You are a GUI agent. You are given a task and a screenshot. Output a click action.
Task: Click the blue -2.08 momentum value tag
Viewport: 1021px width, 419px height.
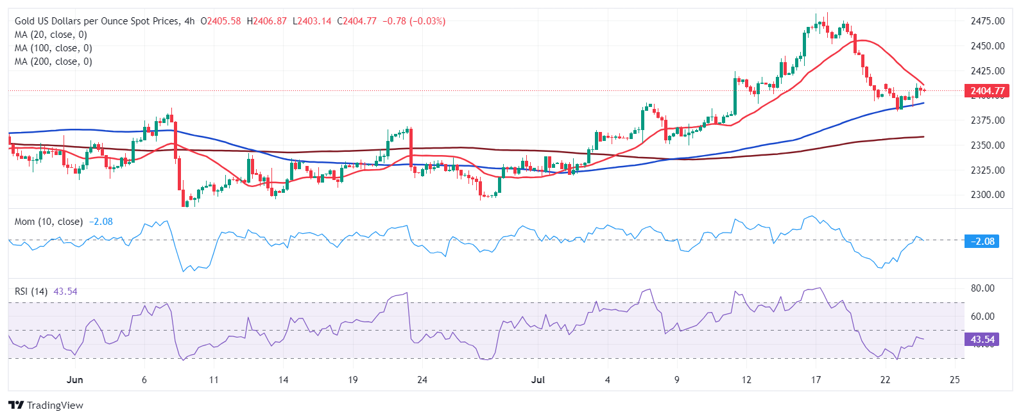(x=982, y=242)
